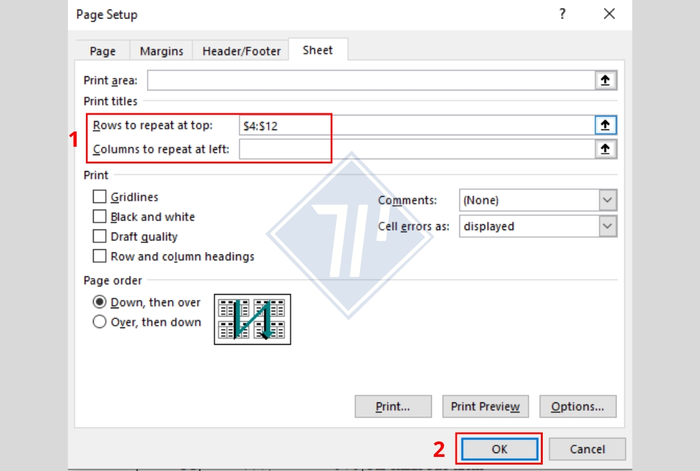Open the Help question mark

tap(563, 14)
